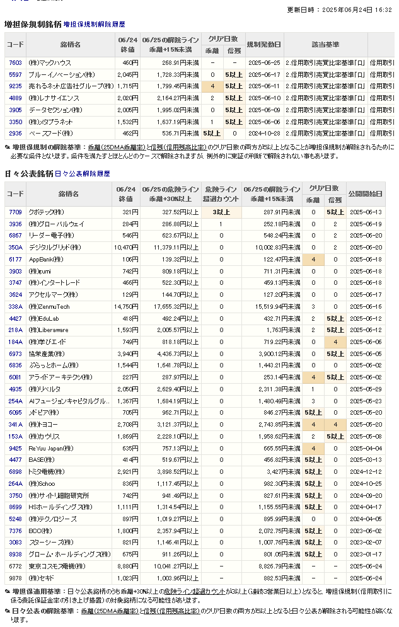Open stock code 9425 ReYuu Japan
Screen dimensions: 399x627
15,448
